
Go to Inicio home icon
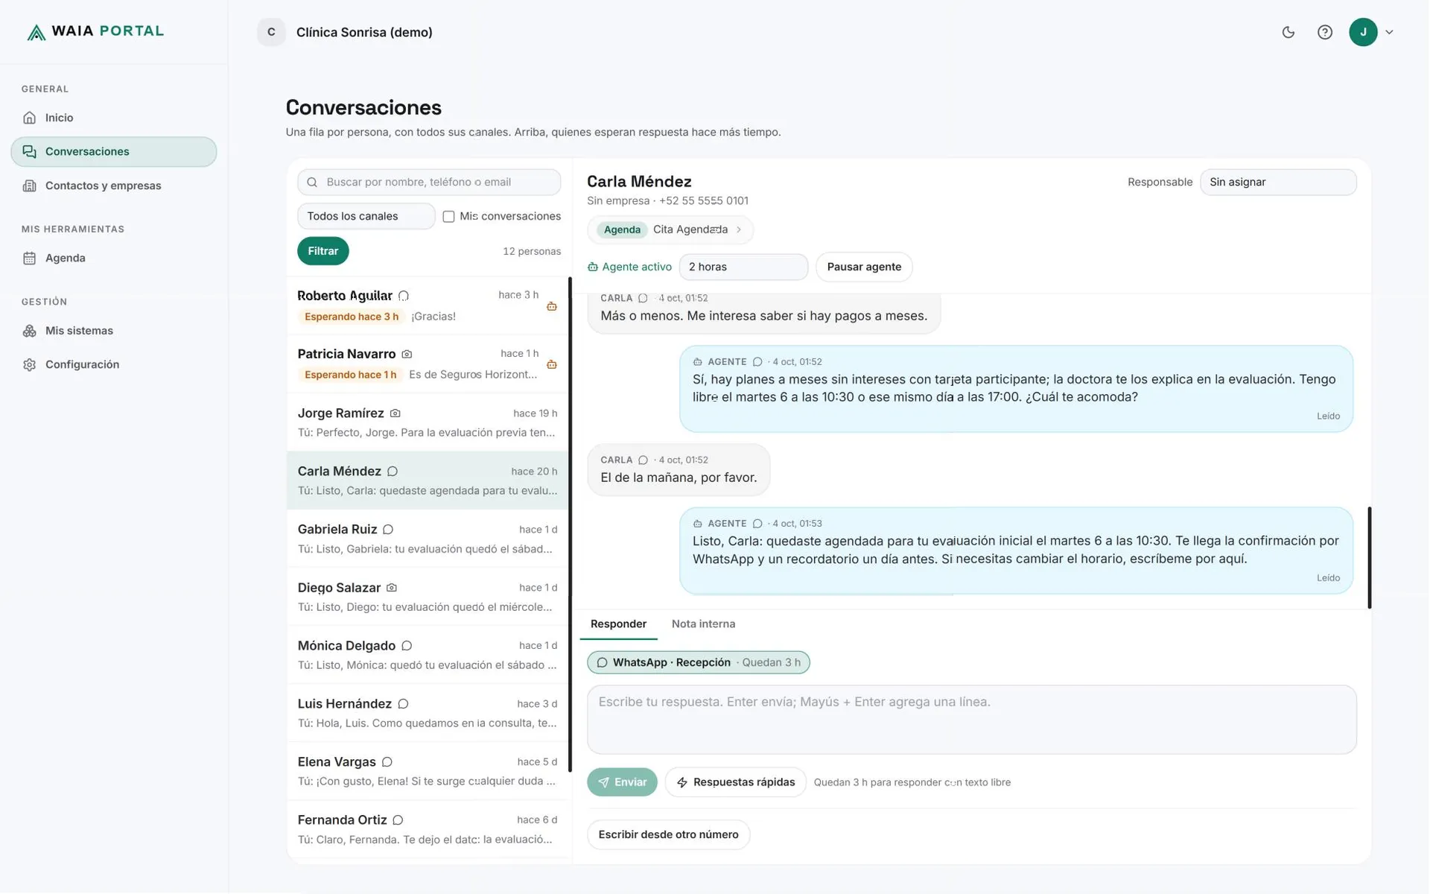pyautogui.click(x=30, y=118)
